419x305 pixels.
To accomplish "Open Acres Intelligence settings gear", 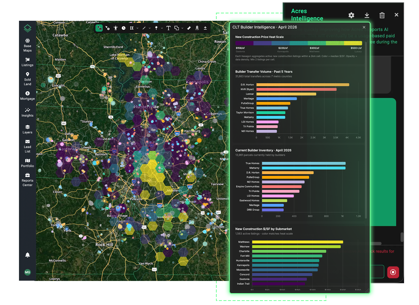I will point(351,15).
